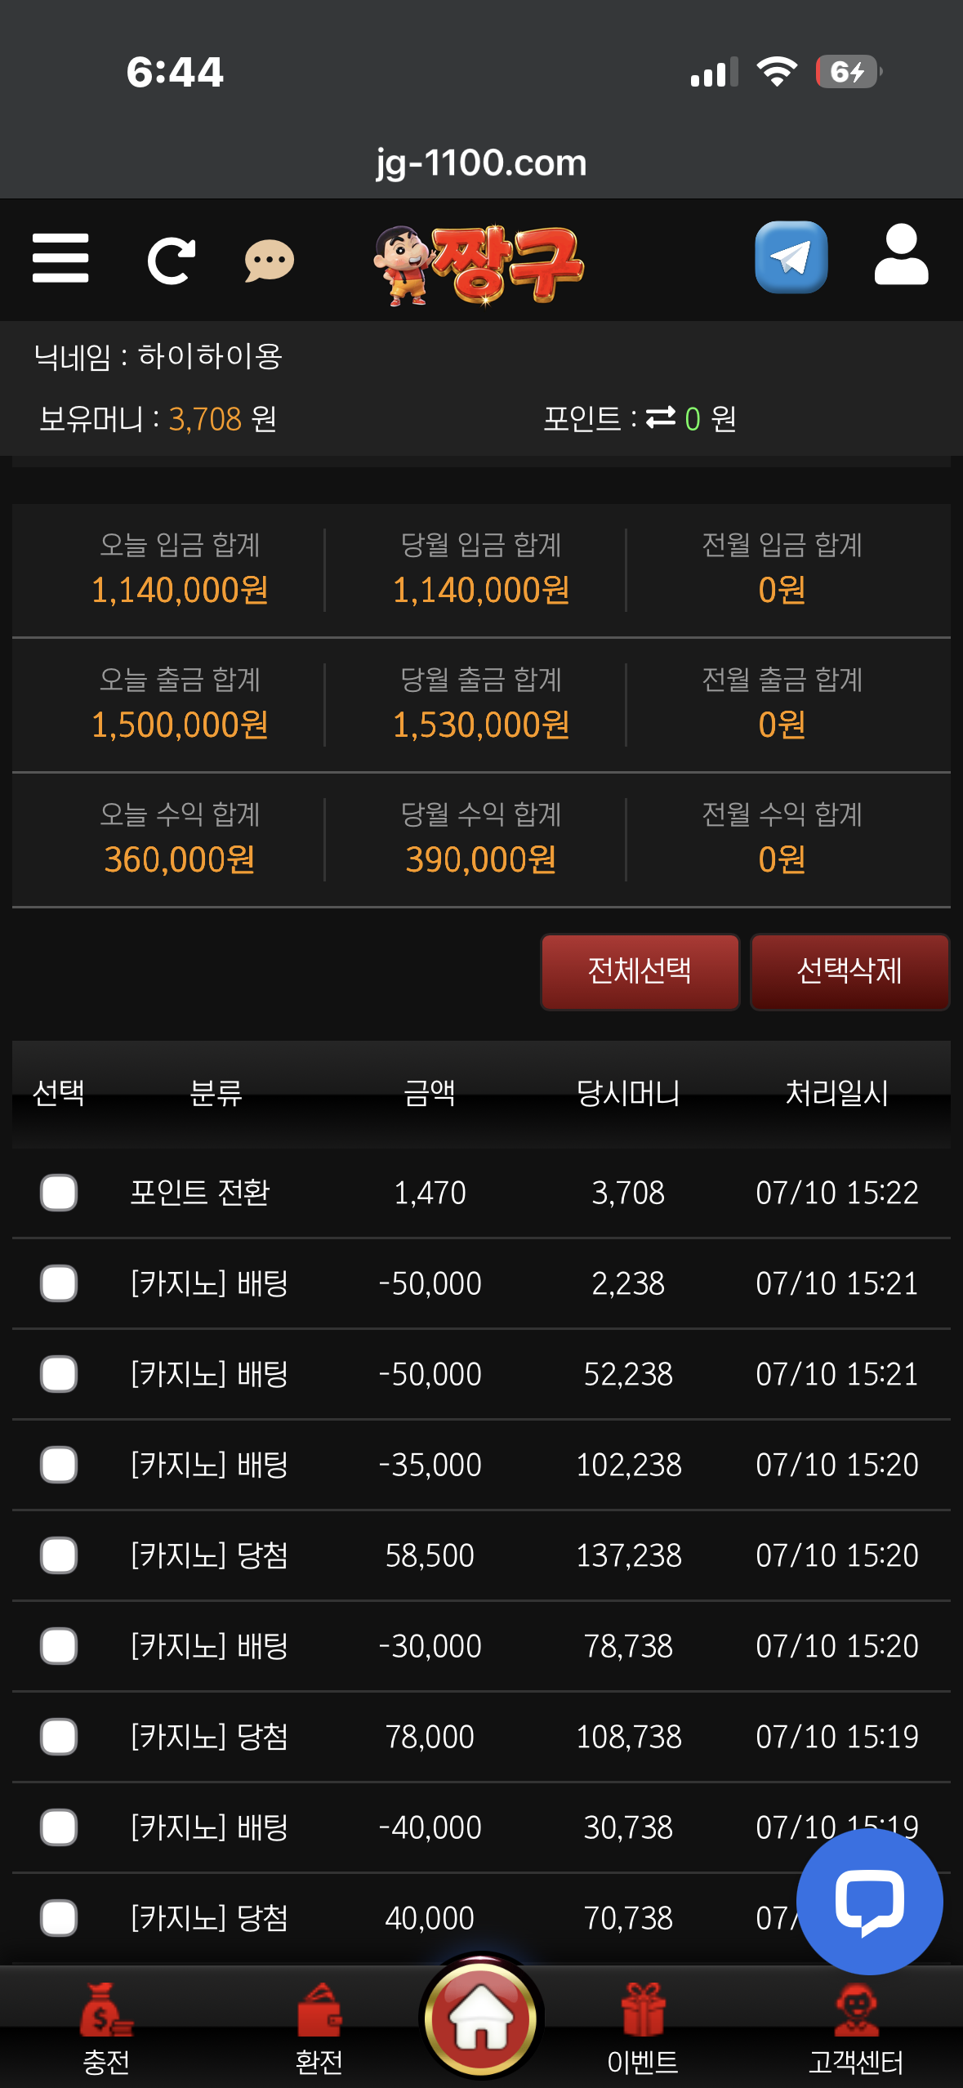This screenshot has width=963, height=2088.
Task: Tap the 짱구 logo
Action: (x=479, y=265)
